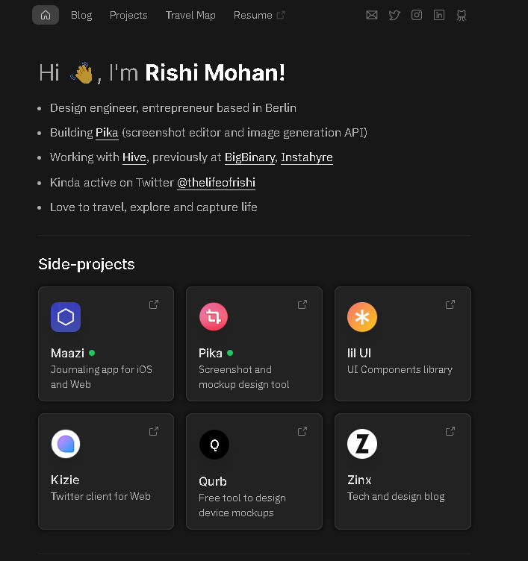The image size is (528, 561).
Task: Follow the Hive link in bio
Action: 134,157
